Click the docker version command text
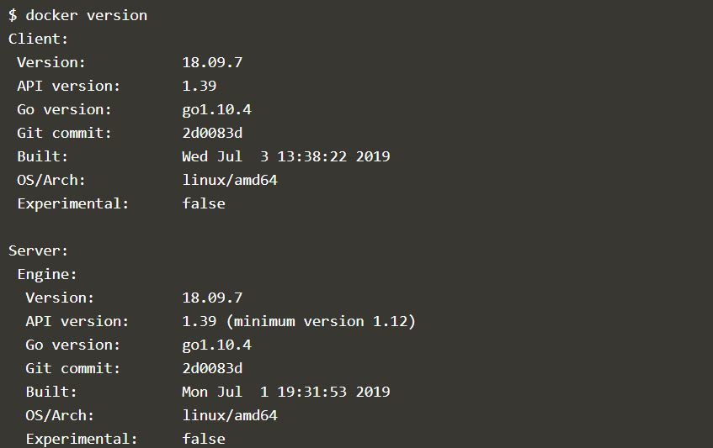The image size is (713, 448). click(87, 15)
